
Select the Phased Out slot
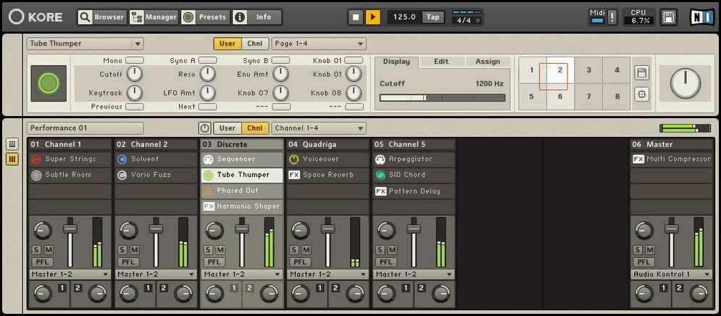tap(242, 191)
